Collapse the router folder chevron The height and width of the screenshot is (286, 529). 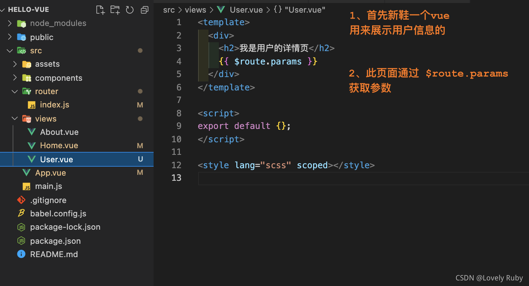coord(15,92)
